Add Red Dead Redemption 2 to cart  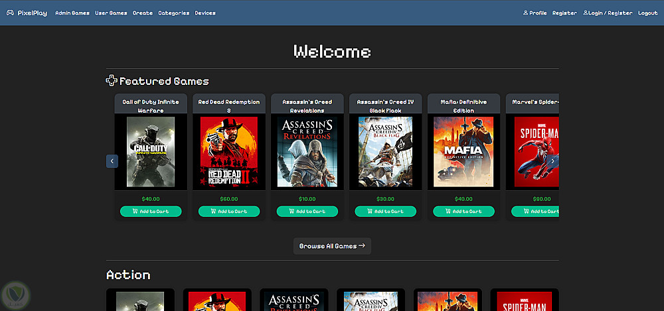[x=229, y=211]
